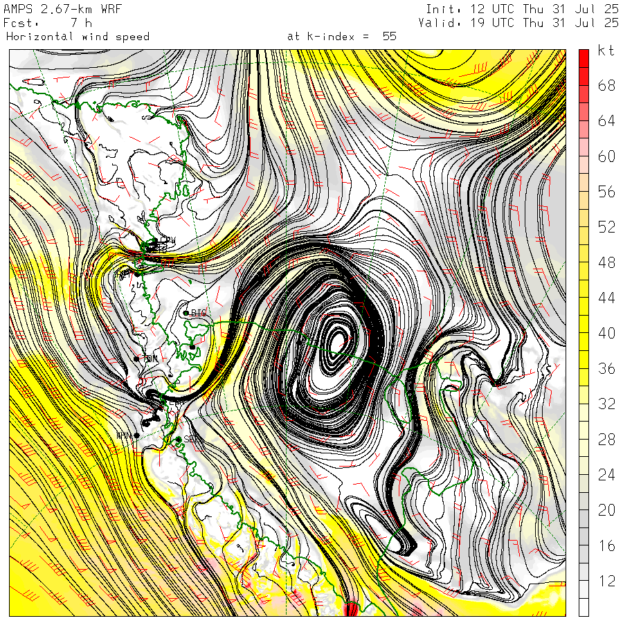This screenshot has height=623, width=623.
Task: Pick the white bottom color bar segment
Action: click(x=584, y=608)
